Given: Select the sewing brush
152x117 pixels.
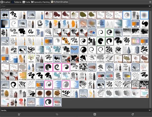Looking at the screenshot, I should pos(136,76).
